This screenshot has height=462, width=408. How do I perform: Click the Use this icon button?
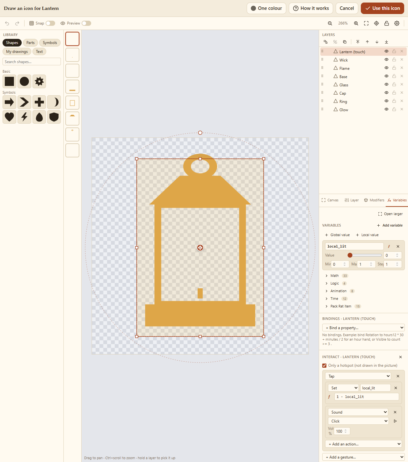382,8
